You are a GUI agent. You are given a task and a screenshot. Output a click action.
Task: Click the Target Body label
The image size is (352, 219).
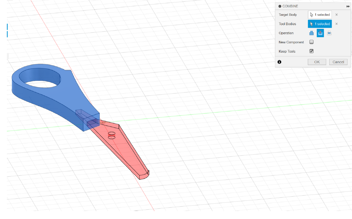[288, 14]
